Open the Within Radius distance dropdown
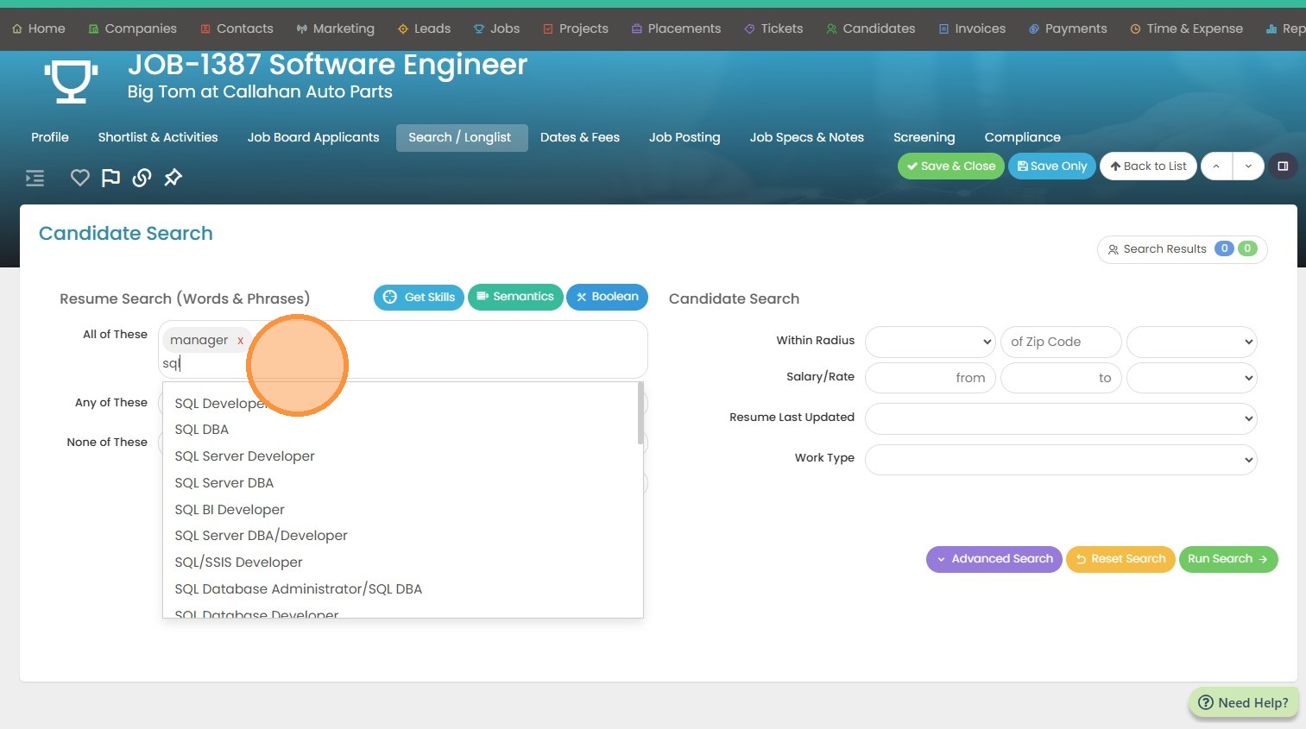 pyautogui.click(x=931, y=342)
